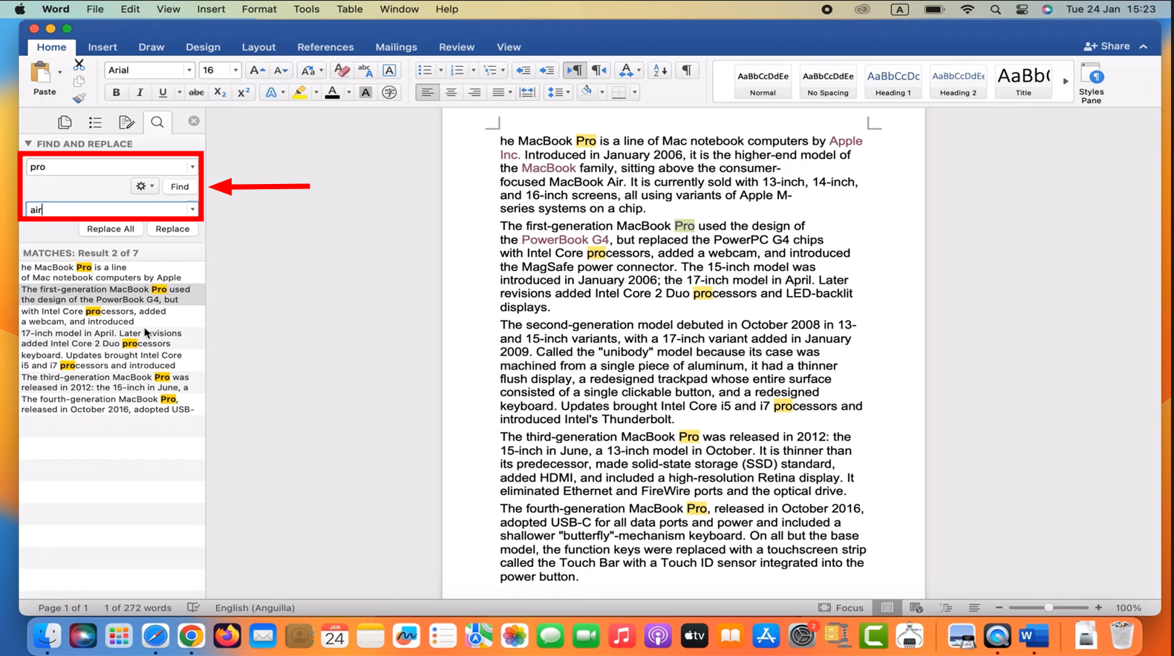Show paragraph marks pilcrow icon

686,70
